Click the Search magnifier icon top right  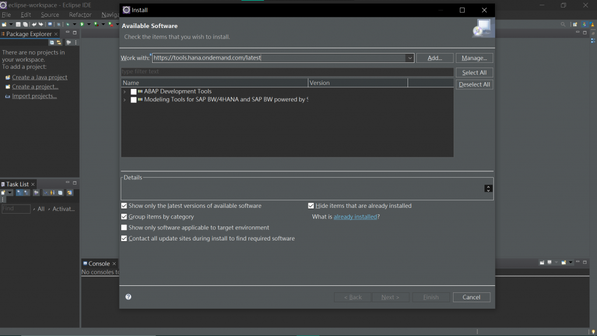point(563,24)
